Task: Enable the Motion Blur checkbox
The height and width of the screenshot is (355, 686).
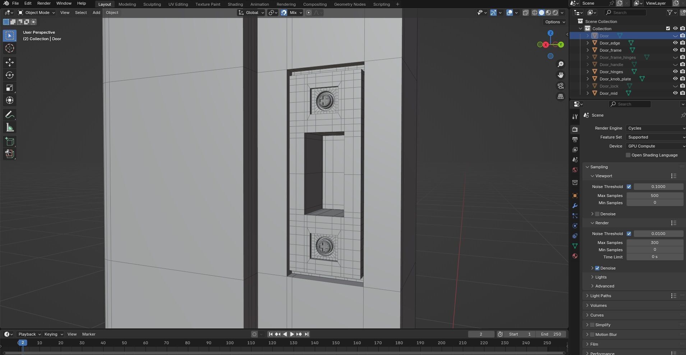Action: click(592, 335)
